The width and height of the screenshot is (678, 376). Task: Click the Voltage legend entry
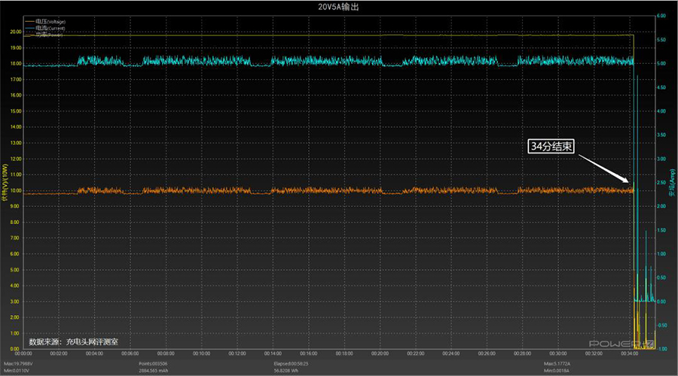pos(45,22)
